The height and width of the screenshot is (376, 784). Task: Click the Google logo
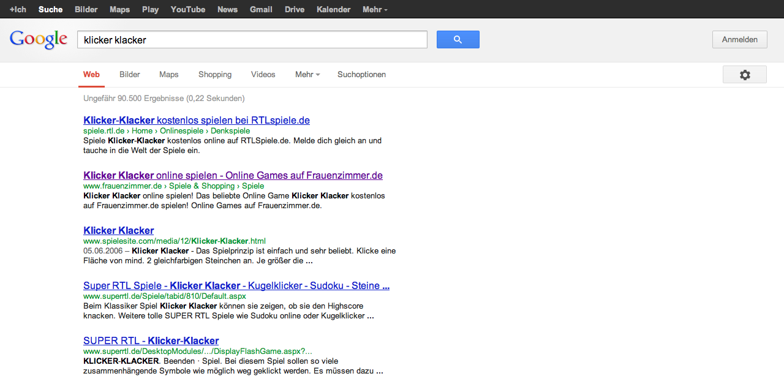coord(38,40)
